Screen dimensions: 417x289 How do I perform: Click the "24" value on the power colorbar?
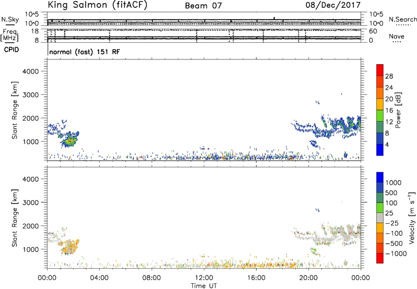389,88
